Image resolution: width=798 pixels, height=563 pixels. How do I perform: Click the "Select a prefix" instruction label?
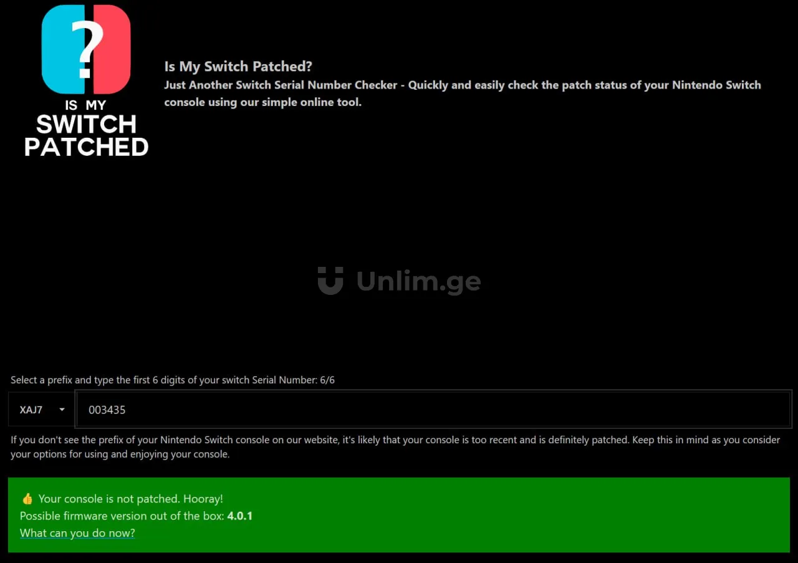tap(173, 380)
